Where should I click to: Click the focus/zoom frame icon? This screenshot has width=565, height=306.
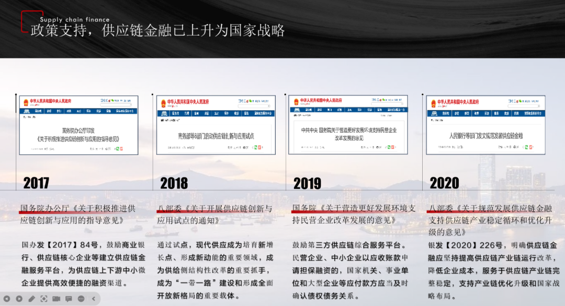44,299
